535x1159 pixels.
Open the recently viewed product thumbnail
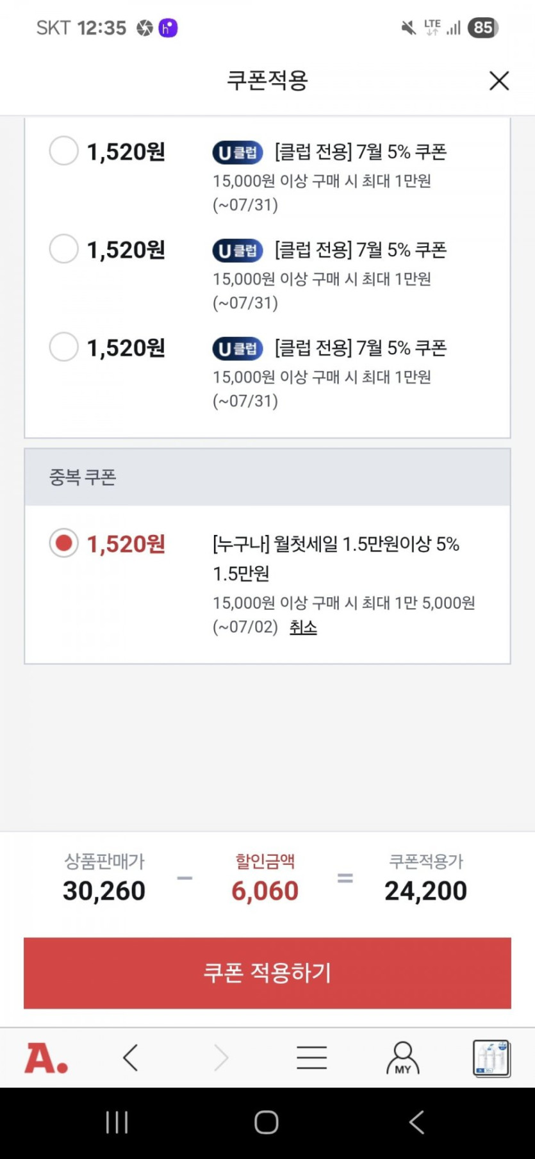(x=491, y=1058)
